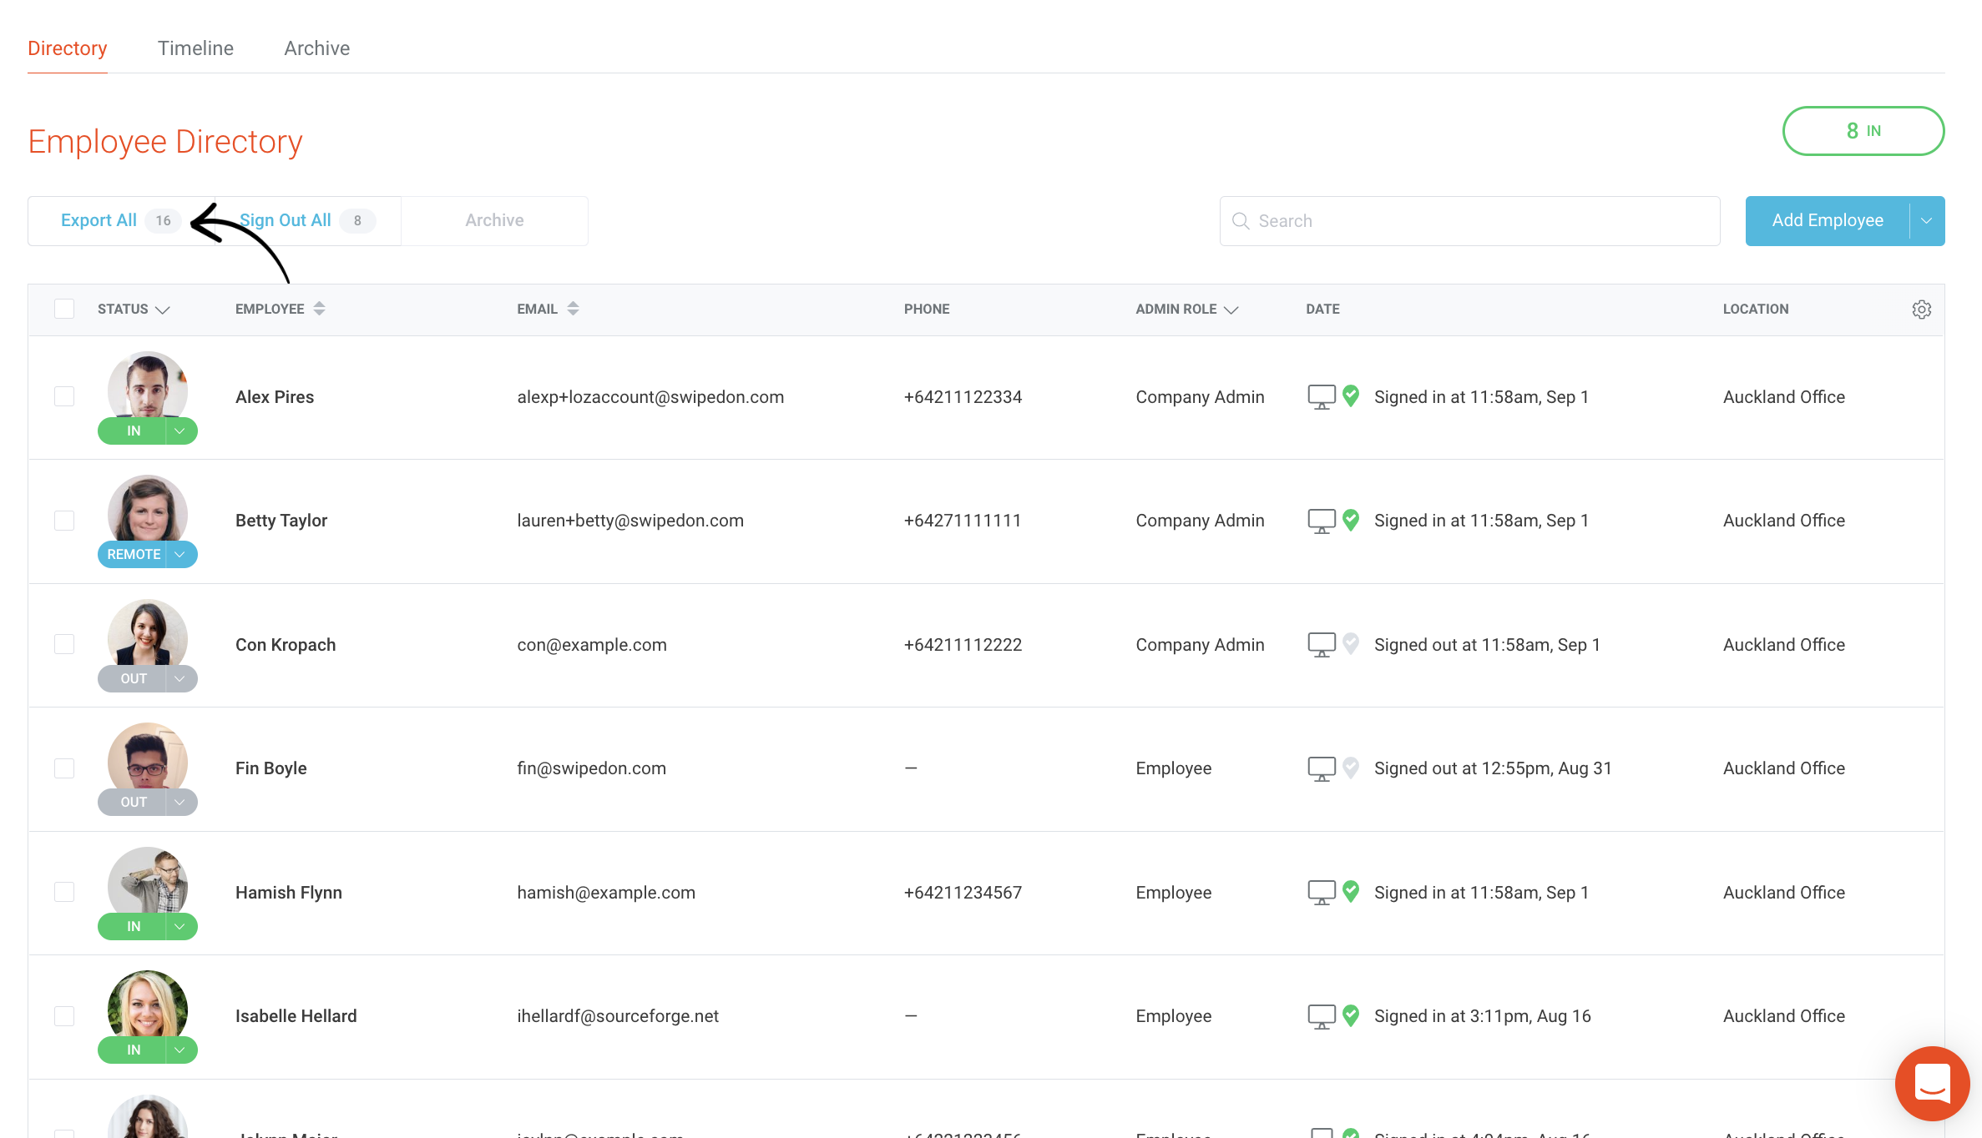Open Hamish Flynn's profile photo
The width and height of the screenshot is (1982, 1138).
(x=148, y=881)
